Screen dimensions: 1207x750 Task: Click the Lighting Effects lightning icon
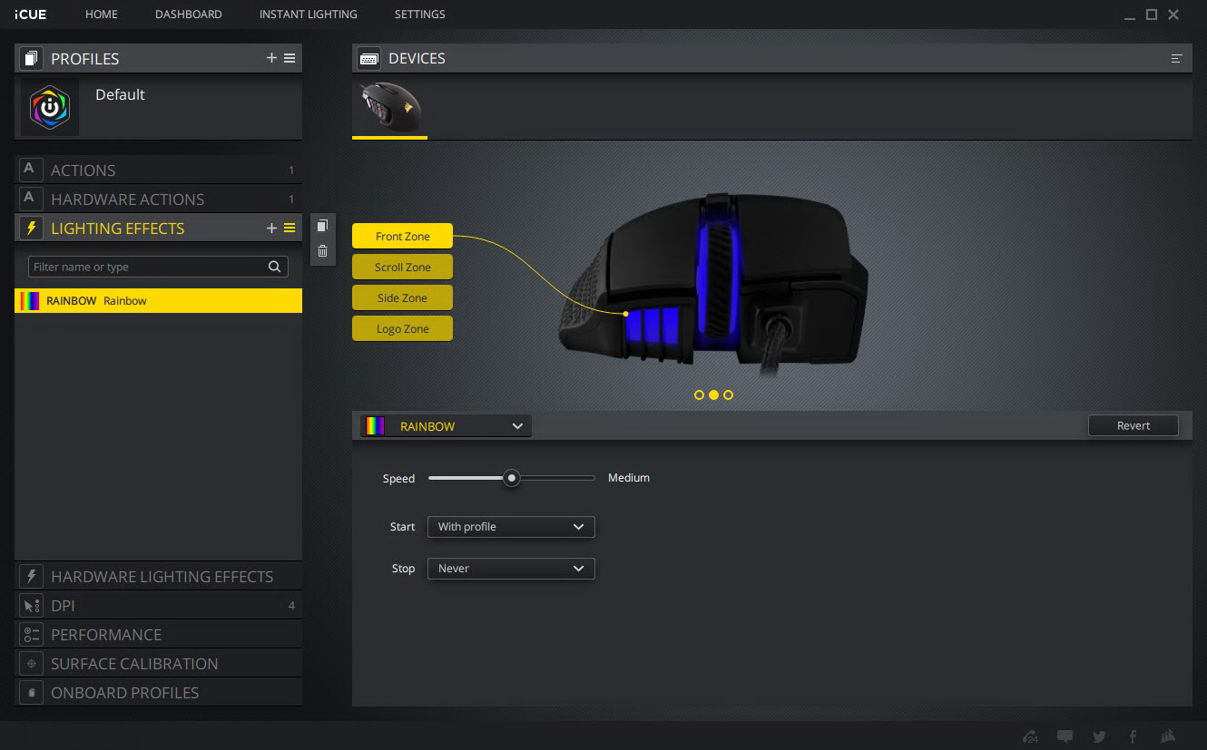coord(31,228)
